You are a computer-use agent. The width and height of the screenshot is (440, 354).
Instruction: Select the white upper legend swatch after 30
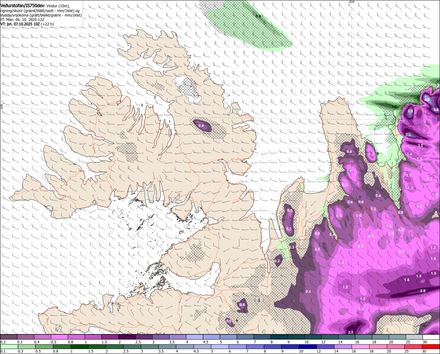click(431, 337)
